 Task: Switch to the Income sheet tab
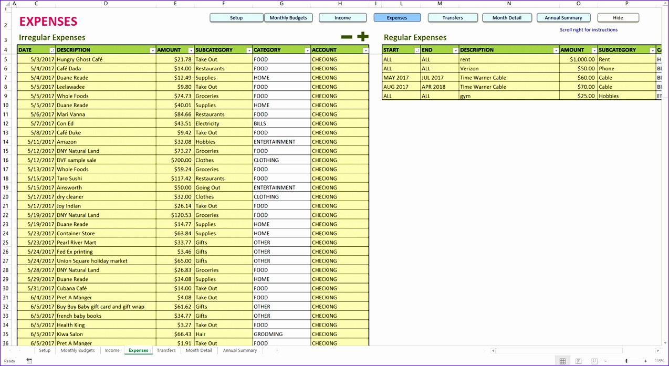(x=111, y=350)
